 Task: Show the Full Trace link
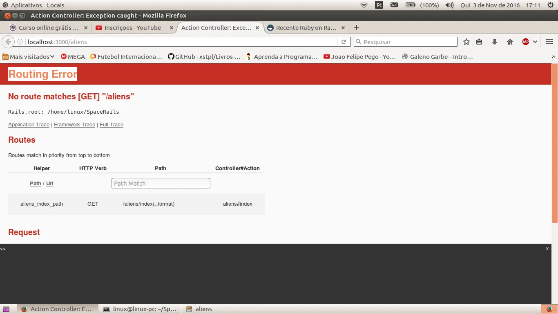(112, 125)
